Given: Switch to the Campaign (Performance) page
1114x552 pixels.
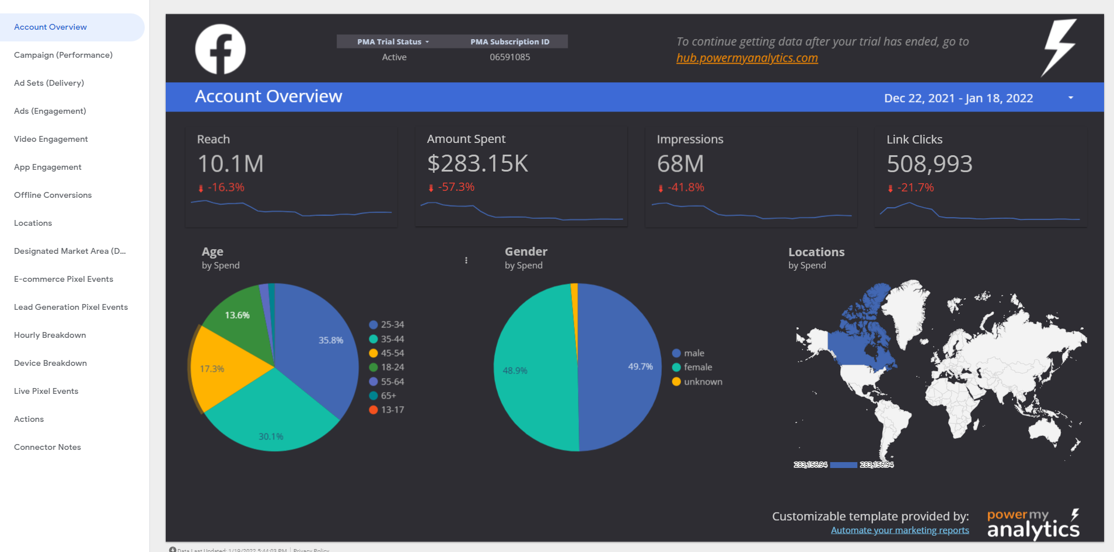Looking at the screenshot, I should coord(63,55).
